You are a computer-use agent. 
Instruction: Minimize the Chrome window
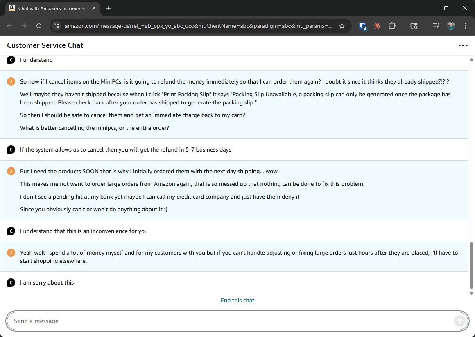pyautogui.click(x=427, y=8)
